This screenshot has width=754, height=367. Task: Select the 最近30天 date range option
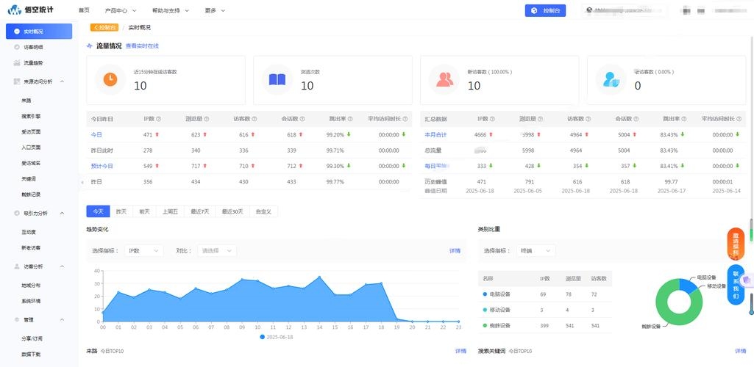[x=232, y=211]
